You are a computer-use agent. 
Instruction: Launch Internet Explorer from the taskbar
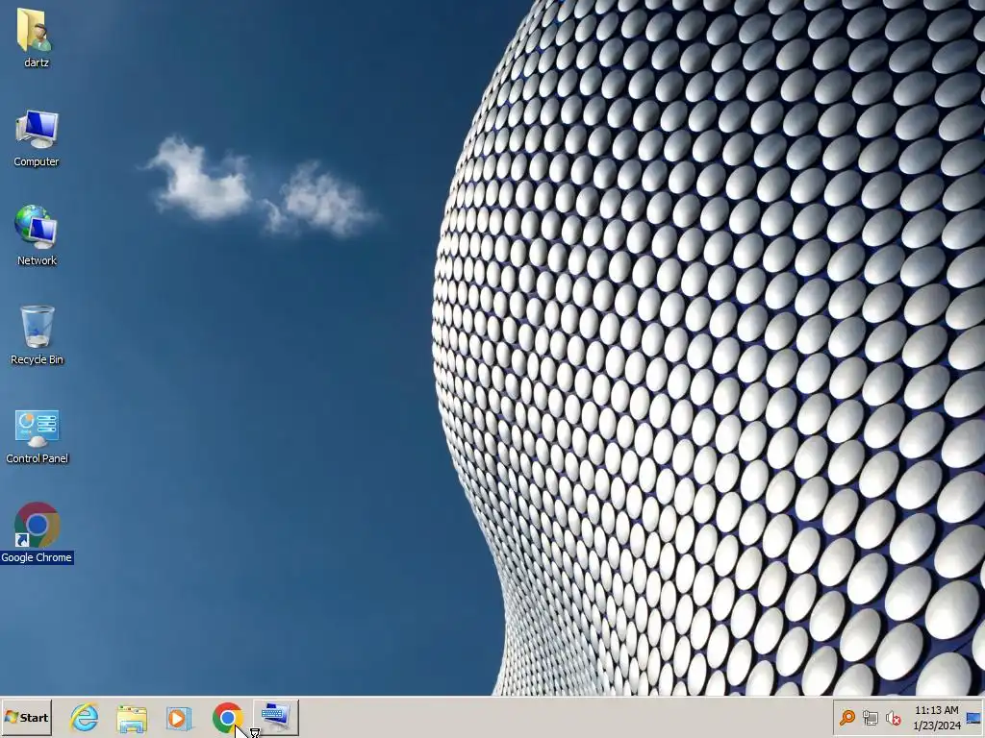pos(85,717)
